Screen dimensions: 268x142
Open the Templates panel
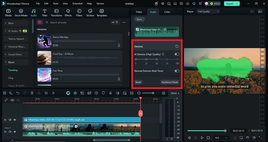[x=102, y=13]
